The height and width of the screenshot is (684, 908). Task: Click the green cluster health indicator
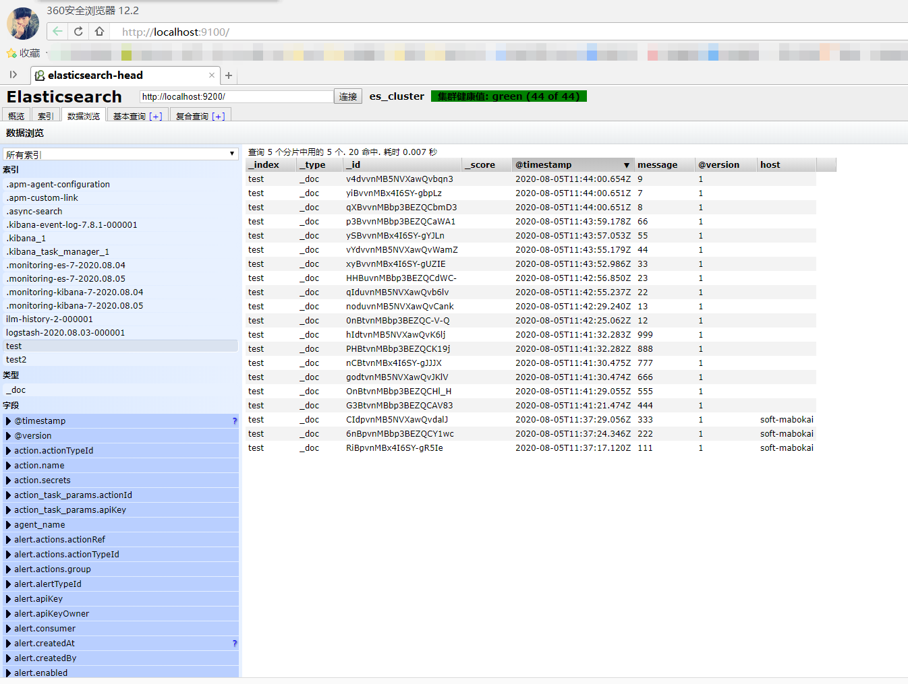point(509,96)
